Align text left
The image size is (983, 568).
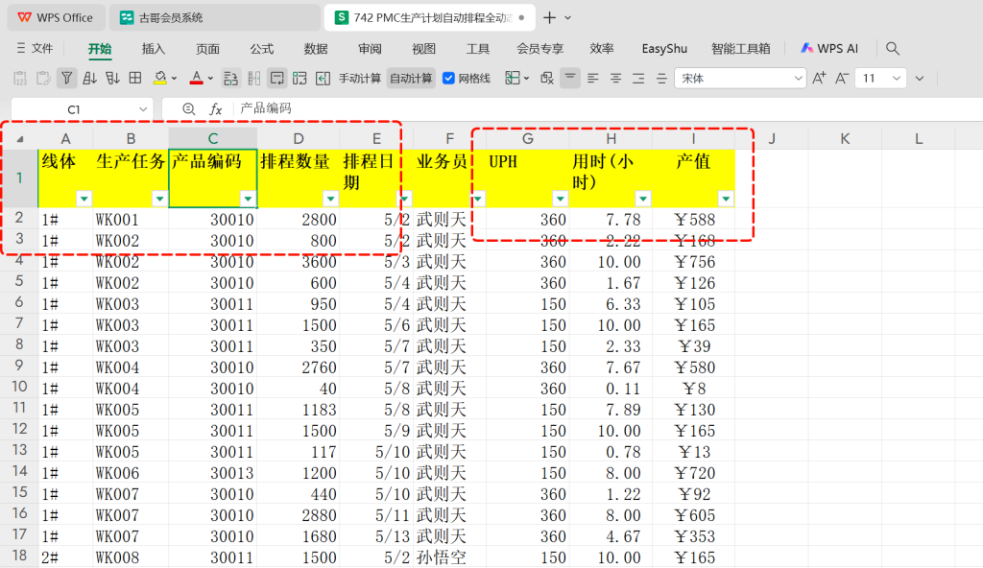592,79
